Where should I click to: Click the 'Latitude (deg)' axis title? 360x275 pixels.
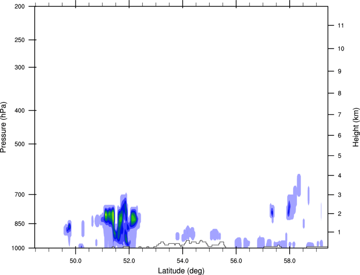tap(181, 271)
